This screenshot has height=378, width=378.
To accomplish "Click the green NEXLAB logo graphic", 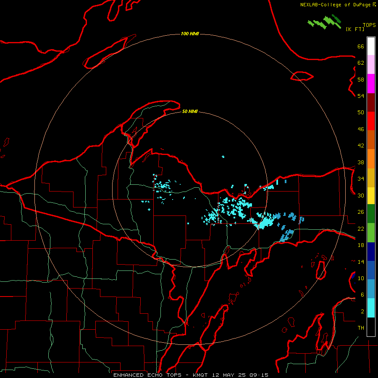I will (325, 22).
